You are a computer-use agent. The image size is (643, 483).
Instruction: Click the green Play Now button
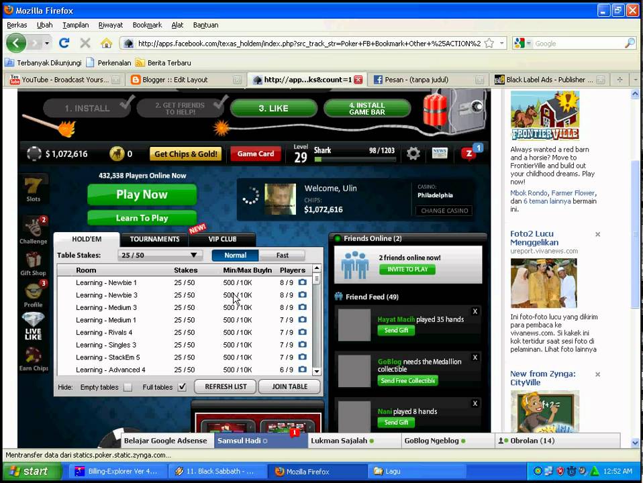[142, 195]
